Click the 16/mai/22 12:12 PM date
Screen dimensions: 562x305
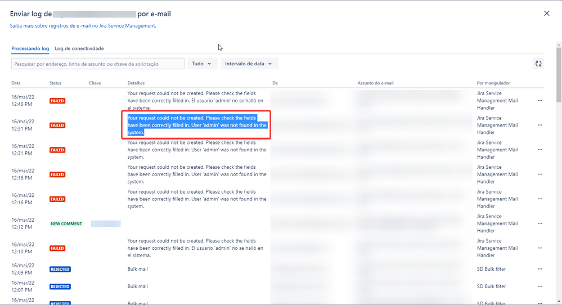click(23, 223)
